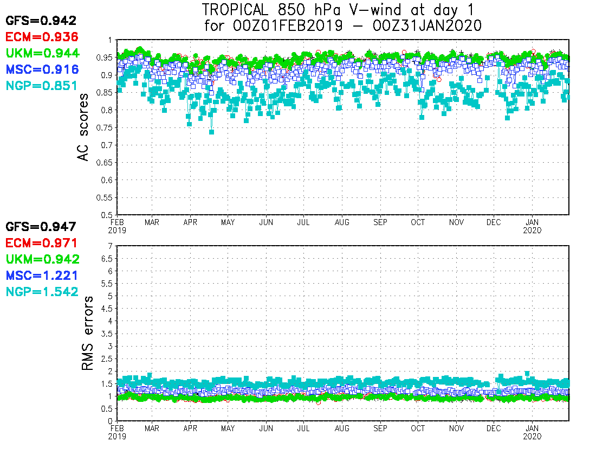Click the '5' tick on RMS errors axis
This screenshot has width=596, height=461.
pyautogui.click(x=110, y=296)
